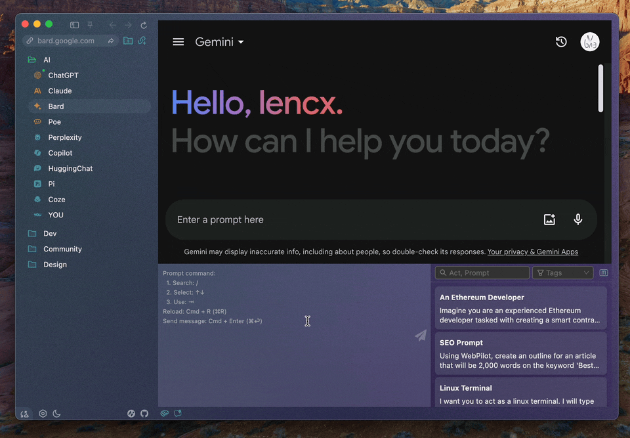Select the 'An Ethereum Developer' prompt card
Screen dimensions: 630x438
point(520,309)
